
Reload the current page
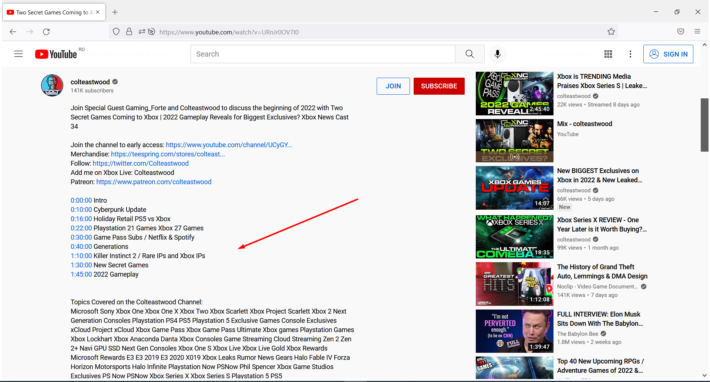tap(46, 32)
